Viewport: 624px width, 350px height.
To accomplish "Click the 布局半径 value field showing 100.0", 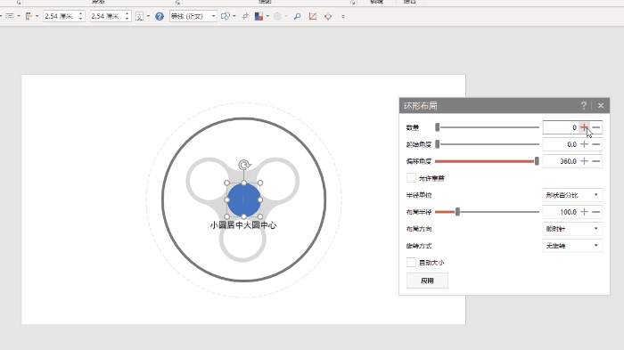I will click(561, 212).
